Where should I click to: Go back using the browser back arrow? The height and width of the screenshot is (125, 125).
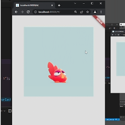pyautogui.click(x=16, y=12)
